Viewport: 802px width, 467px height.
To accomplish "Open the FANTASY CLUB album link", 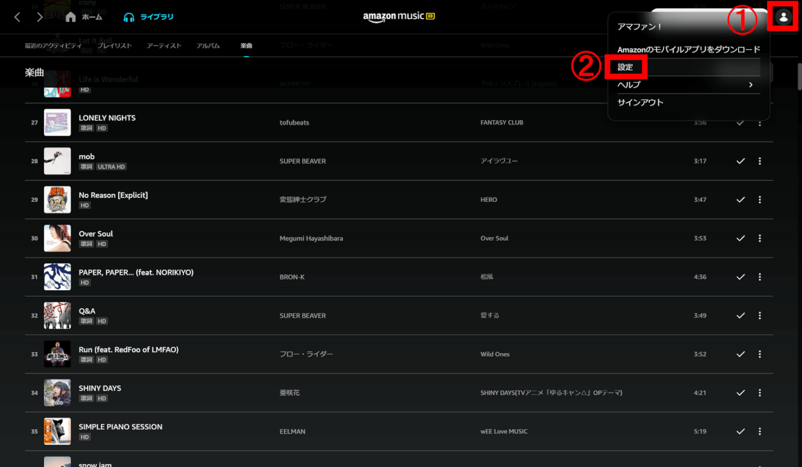I will point(502,123).
